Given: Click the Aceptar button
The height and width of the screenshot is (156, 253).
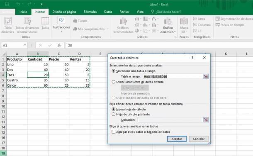Looking at the screenshot, I should [x=177, y=139].
